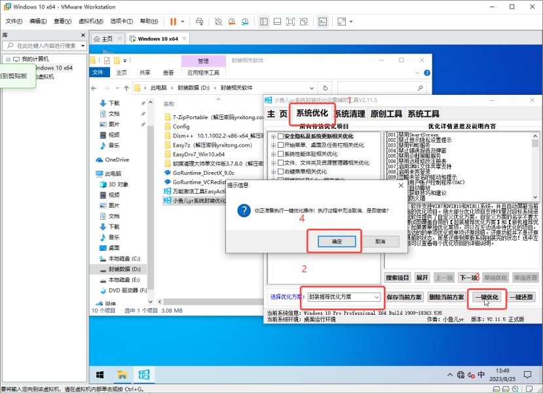
Task: Revert virtual machine to previous snapshot
Action: coord(232,22)
